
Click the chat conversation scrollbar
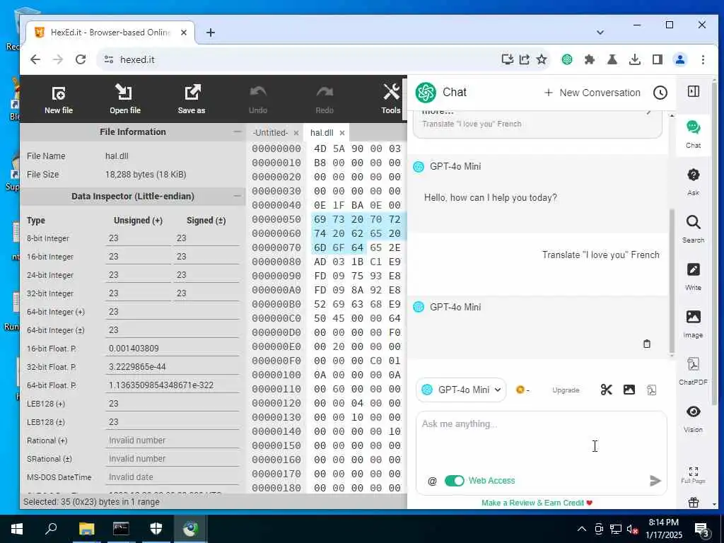tap(672, 281)
